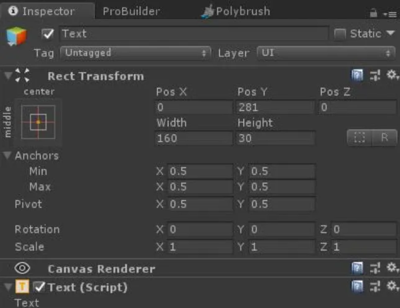The height and width of the screenshot is (308, 400).
Task: Click the Width input field
Action: [194, 138]
